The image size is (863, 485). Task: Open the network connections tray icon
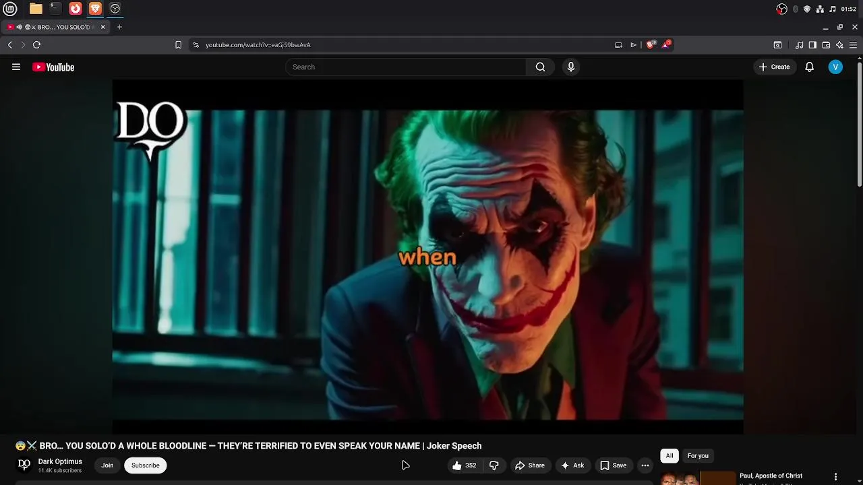[x=820, y=9]
